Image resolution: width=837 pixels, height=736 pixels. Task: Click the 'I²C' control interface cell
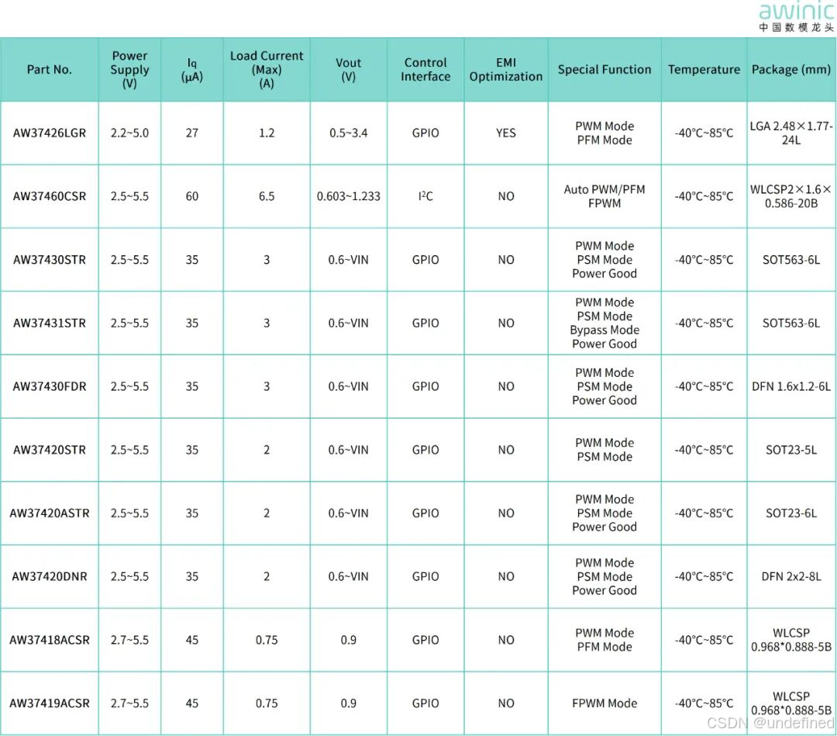pyautogui.click(x=425, y=196)
